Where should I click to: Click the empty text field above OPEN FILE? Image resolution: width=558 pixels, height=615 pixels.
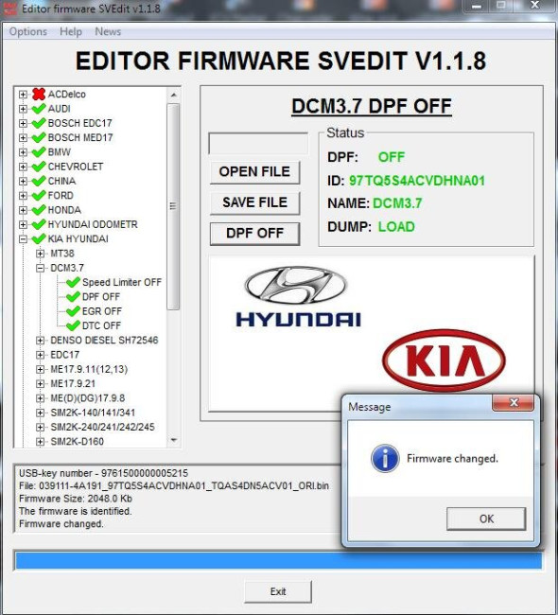pos(258,144)
